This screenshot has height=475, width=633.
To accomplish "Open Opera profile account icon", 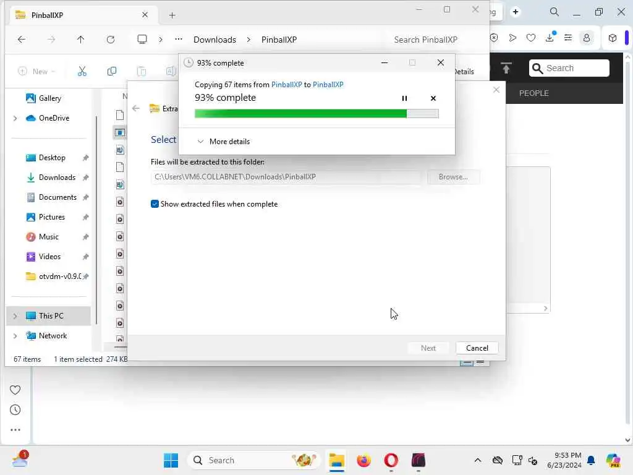I will coord(587,38).
